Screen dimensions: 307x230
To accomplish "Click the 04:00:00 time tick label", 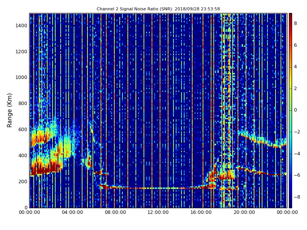I will tap(73, 212).
